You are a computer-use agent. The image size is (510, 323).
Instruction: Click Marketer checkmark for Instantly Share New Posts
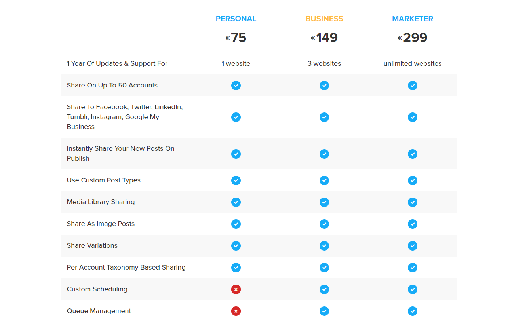pyautogui.click(x=413, y=154)
